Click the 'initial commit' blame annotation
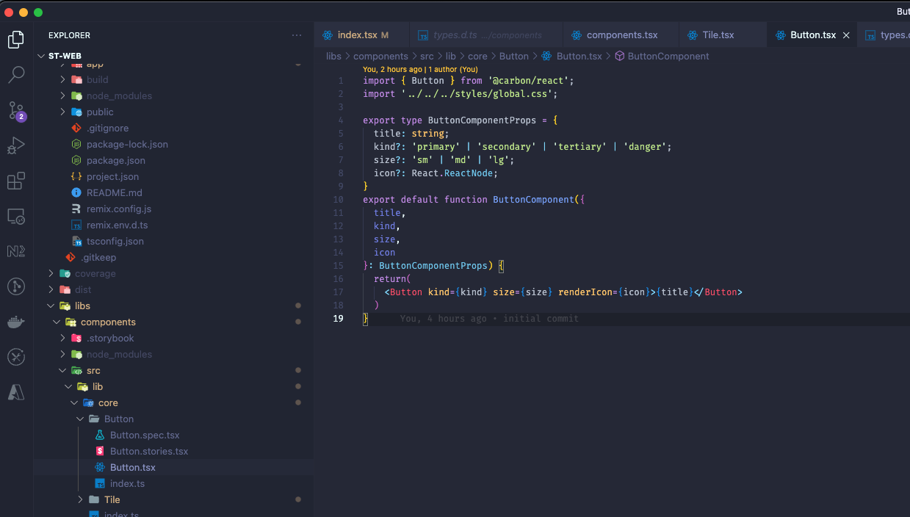910x517 pixels. coord(541,319)
